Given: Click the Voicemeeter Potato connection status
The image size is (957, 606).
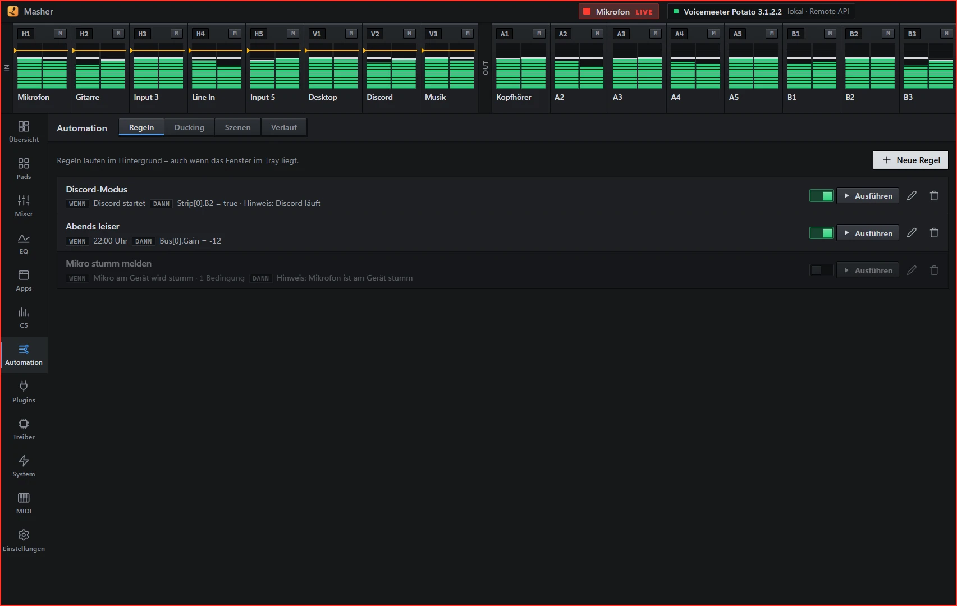Looking at the screenshot, I should pos(761,11).
